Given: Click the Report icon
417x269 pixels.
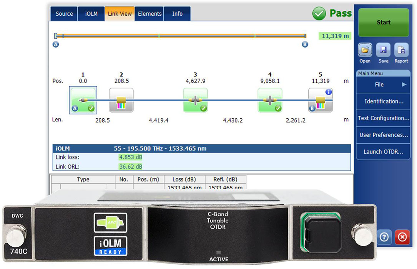Looking at the screenshot, I should pyautogui.click(x=401, y=50).
